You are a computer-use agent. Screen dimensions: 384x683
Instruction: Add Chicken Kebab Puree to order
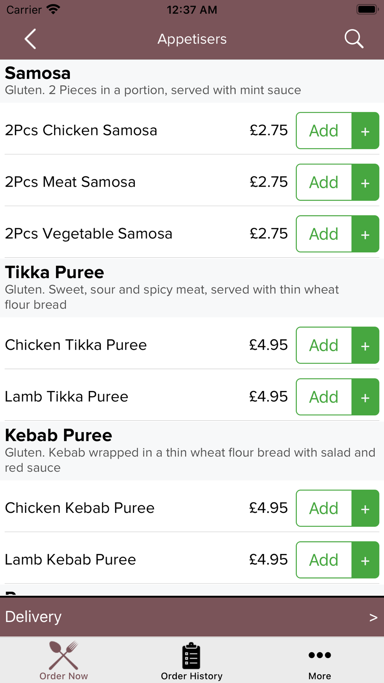324,508
